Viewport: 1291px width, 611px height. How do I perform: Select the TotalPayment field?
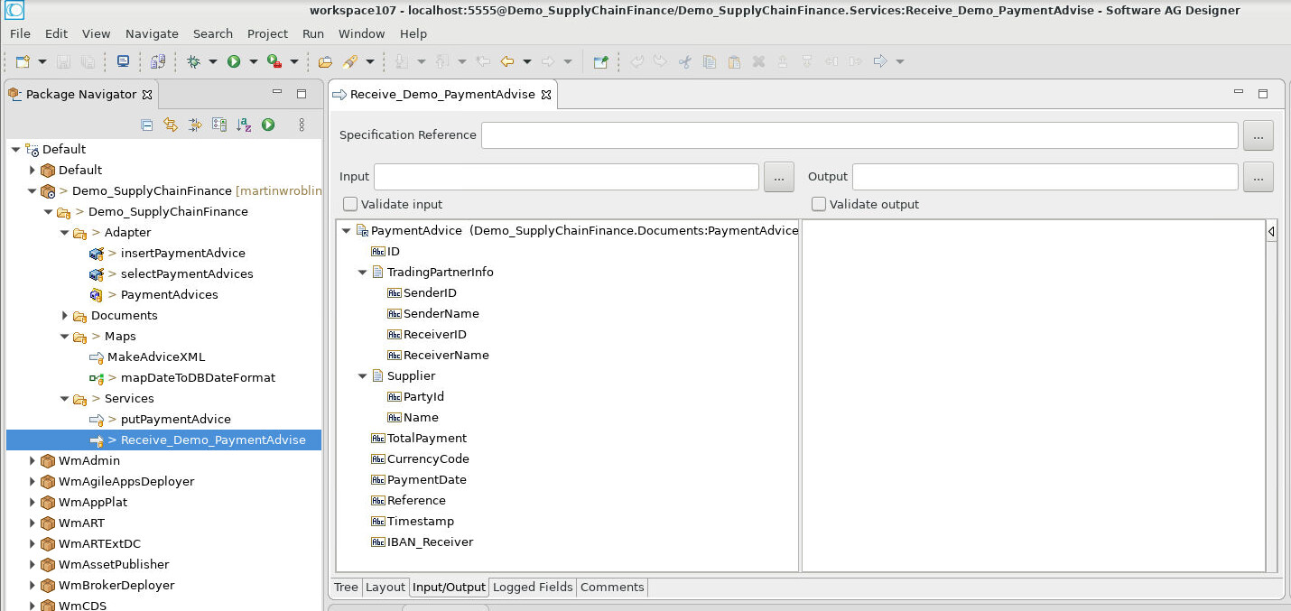click(427, 439)
